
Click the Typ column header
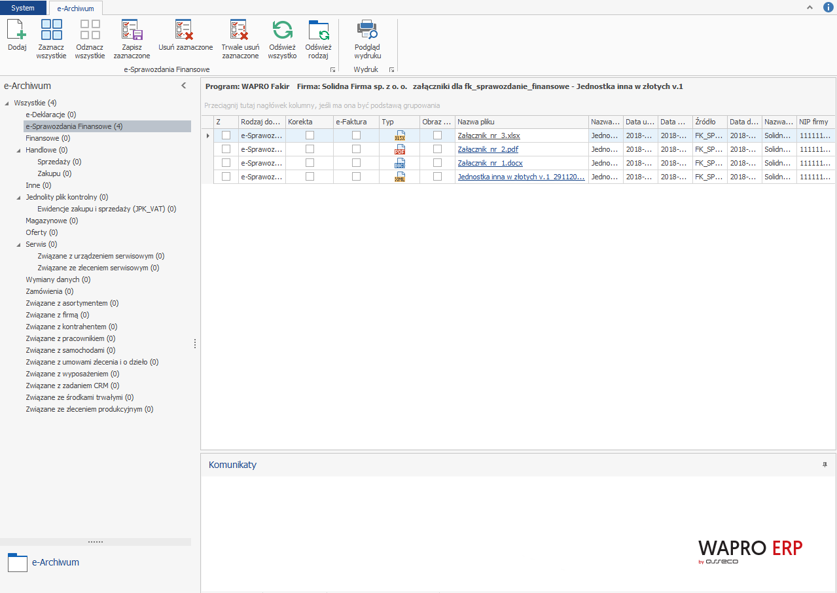click(x=399, y=122)
